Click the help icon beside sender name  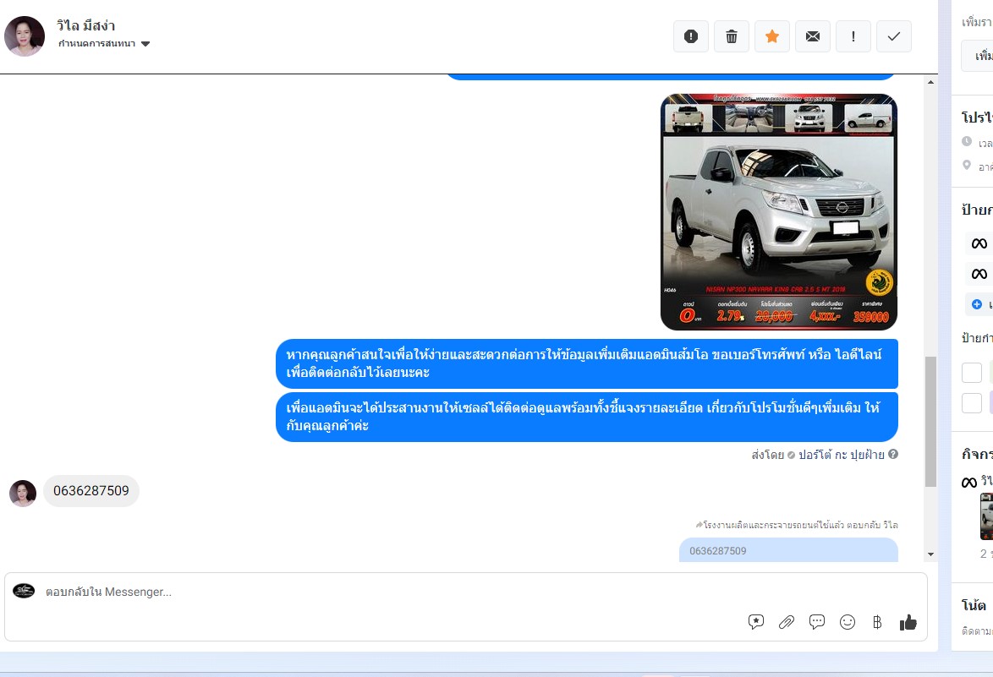(x=893, y=455)
